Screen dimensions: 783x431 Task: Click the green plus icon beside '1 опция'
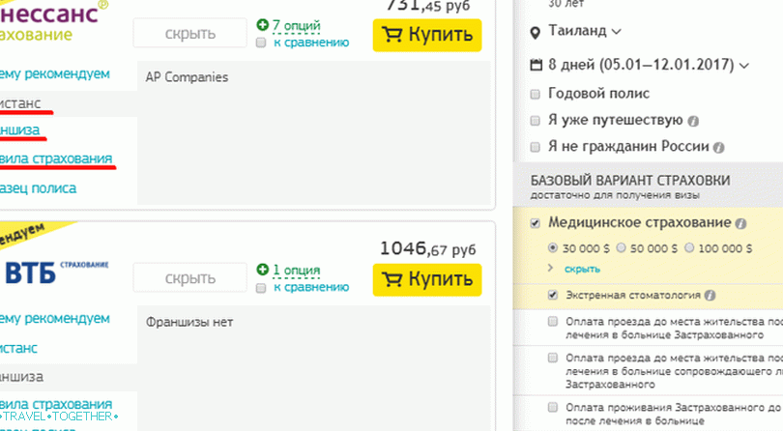click(263, 269)
